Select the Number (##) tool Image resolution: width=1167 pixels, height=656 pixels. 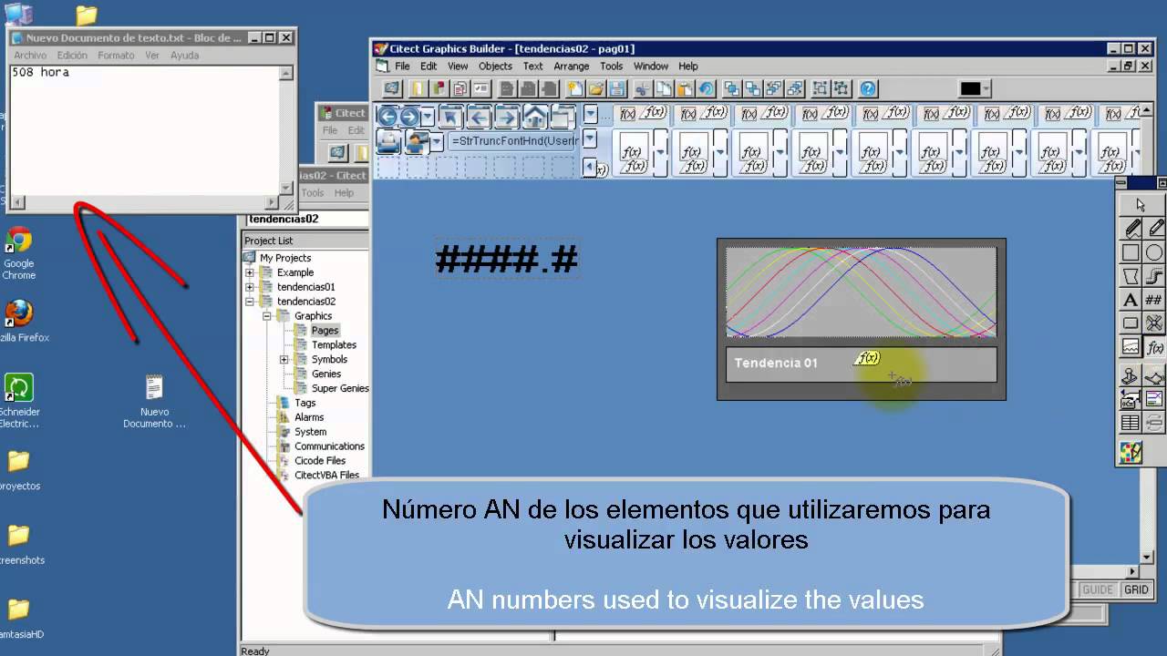coord(1154,299)
